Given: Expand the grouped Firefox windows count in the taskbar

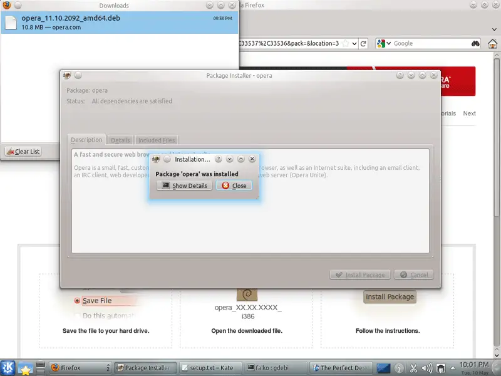Looking at the screenshot, I should [108, 368].
